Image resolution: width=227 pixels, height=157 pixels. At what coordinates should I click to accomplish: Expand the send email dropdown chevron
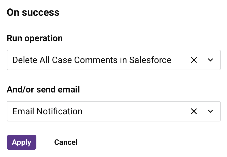pos(210,111)
